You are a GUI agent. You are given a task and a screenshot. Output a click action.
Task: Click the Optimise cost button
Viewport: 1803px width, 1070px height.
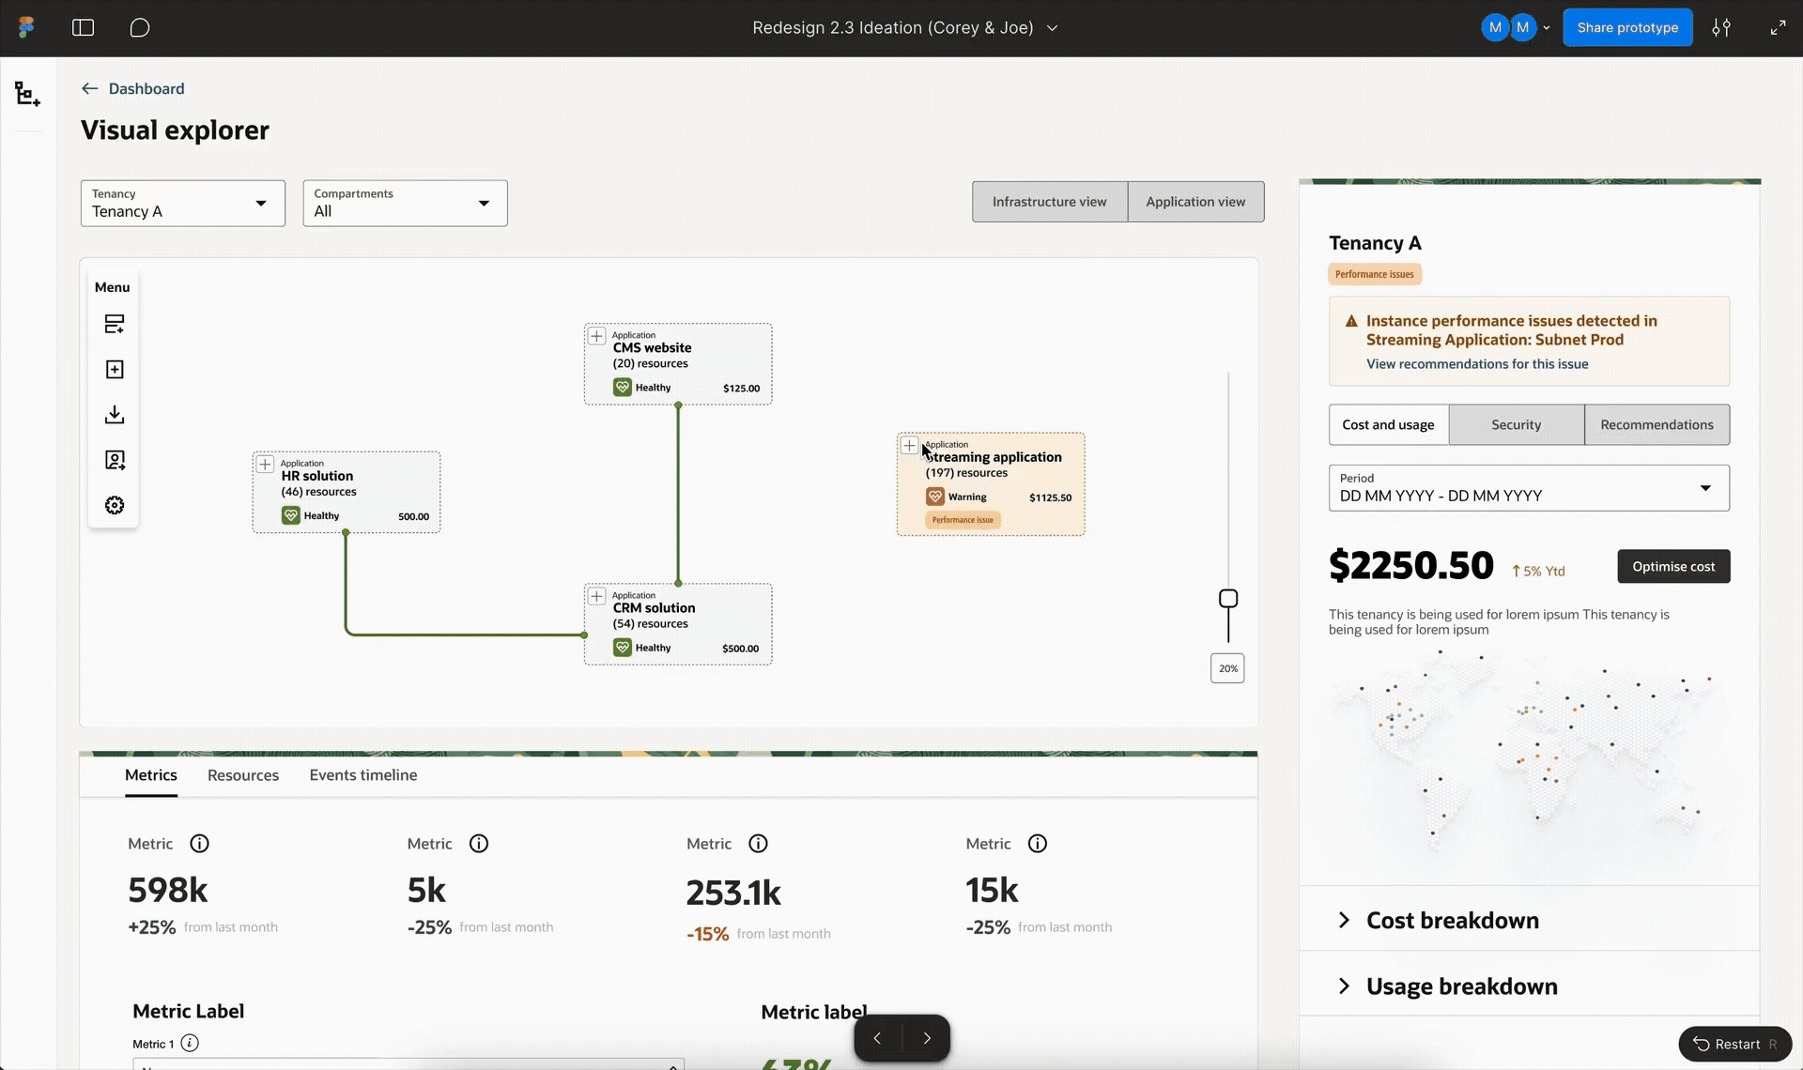click(x=1672, y=567)
